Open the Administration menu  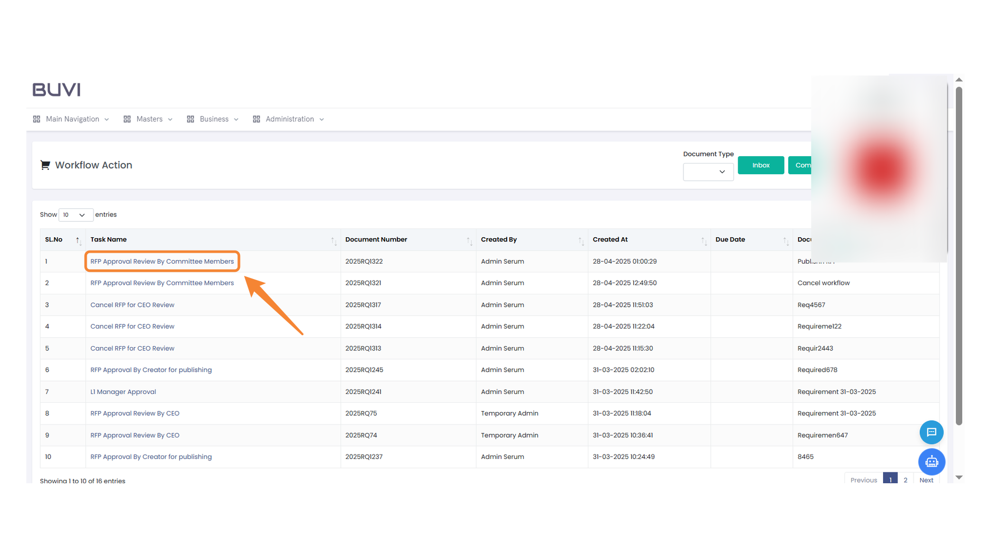click(x=289, y=119)
